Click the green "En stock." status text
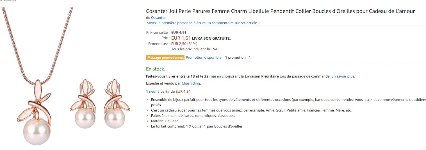 click(156, 69)
